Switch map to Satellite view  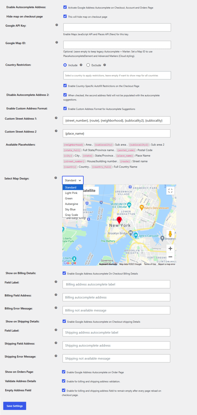pos(90,191)
